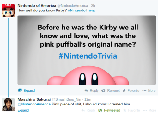
Task: Open the Kirby trivia image
Action: click(87, 50)
